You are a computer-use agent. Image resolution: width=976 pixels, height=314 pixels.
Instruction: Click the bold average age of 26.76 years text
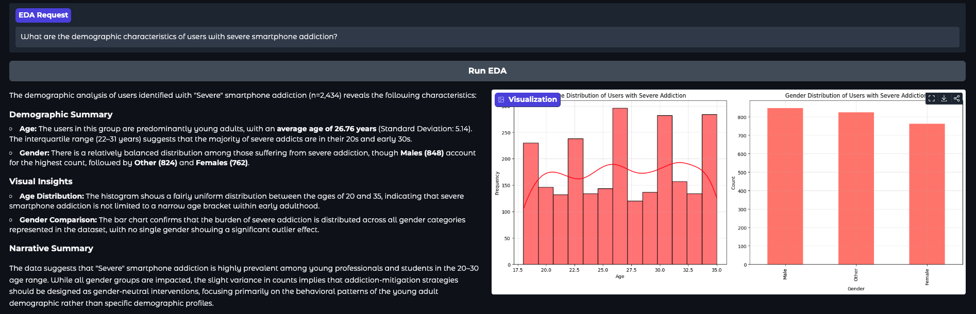(x=326, y=129)
